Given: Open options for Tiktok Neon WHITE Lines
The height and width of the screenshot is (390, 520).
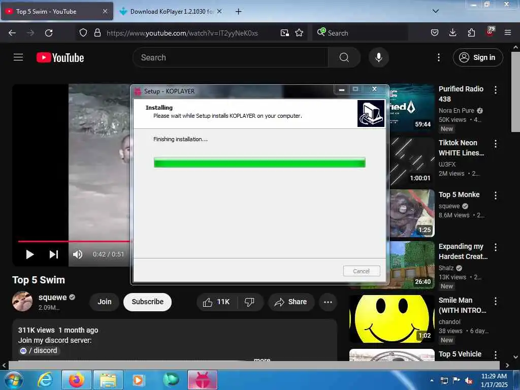Looking at the screenshot, I should [x=496, y=144].
